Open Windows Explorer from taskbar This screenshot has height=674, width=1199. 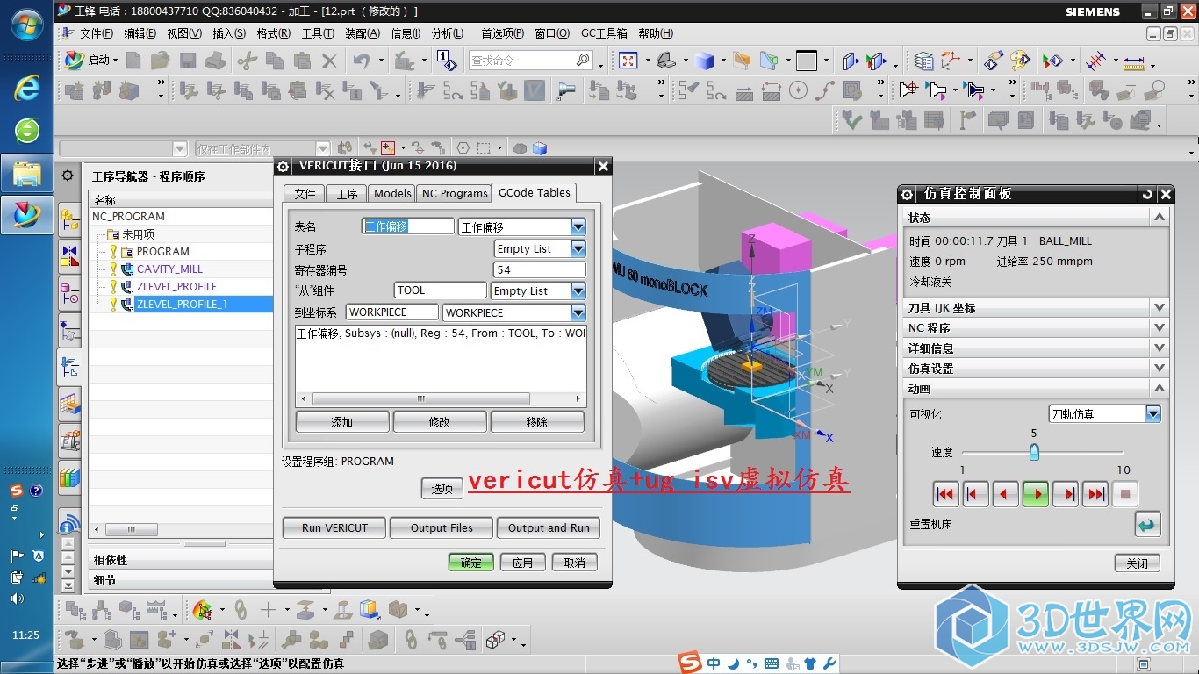(x=26, y=174)
